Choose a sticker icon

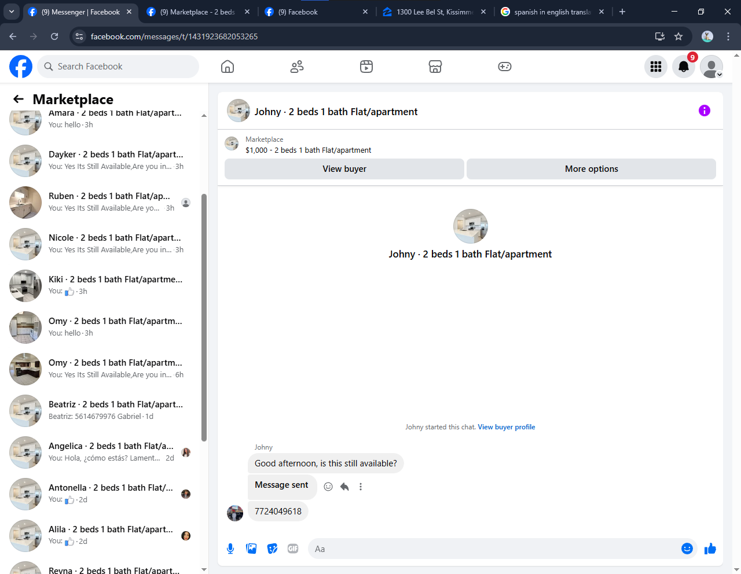click(272, 549)
